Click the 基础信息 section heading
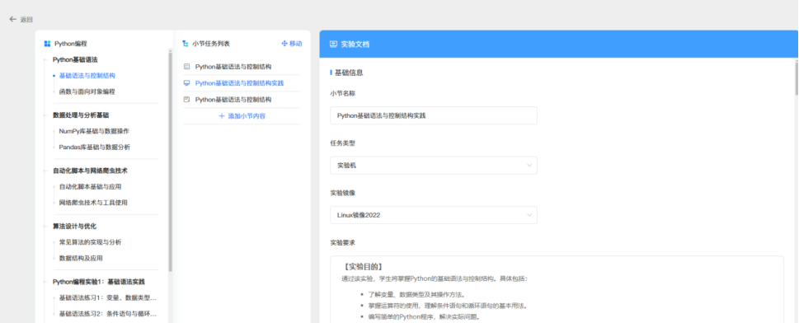This screenshot has height=323, width=799. point(349,73)
